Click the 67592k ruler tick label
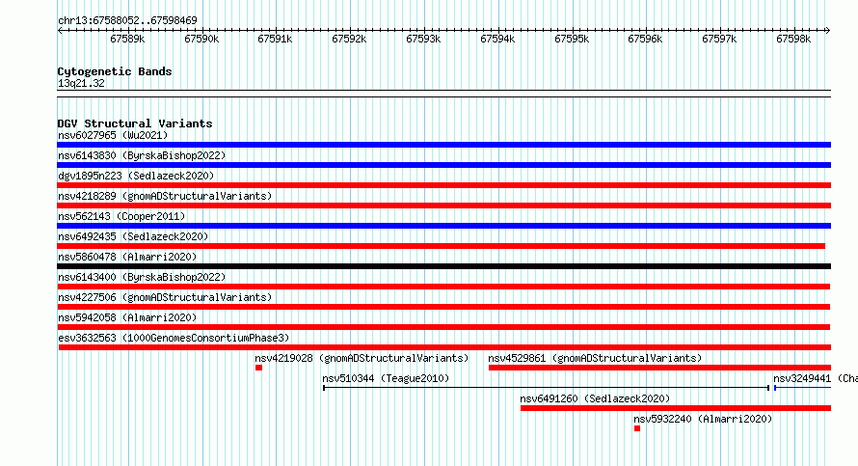This screenshot has width=858, height=466. (349, 39)
